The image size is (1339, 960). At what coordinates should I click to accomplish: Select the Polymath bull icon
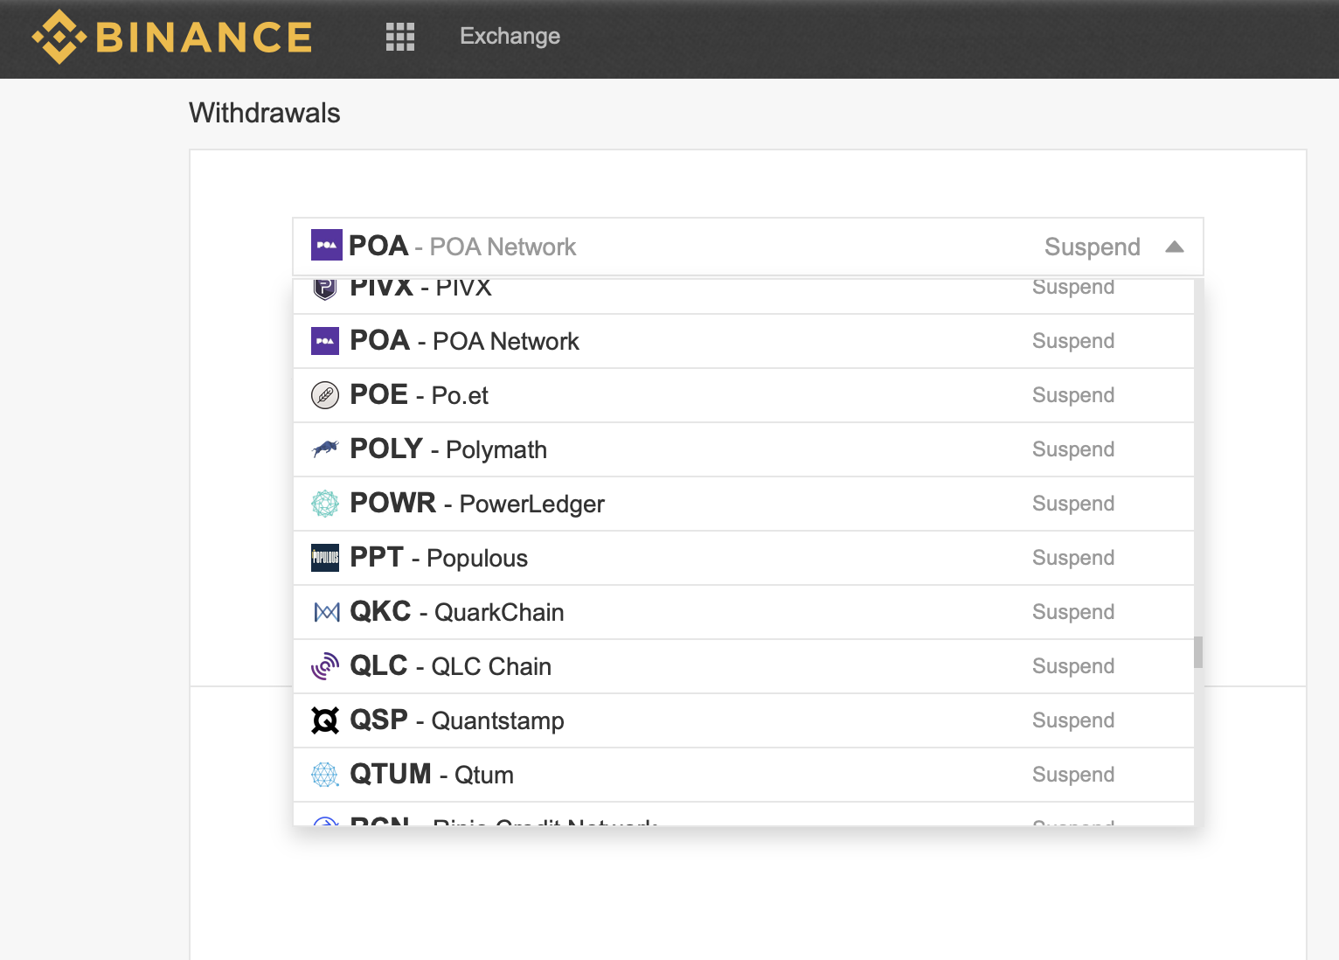tap(324, 449)
